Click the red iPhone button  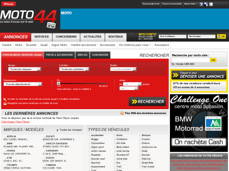pos(9,4)
